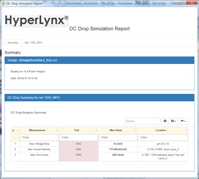Image resolution: width=199 pixels, height=179 pixels.
Task: Switch to Net: VDD_MPU tab
Action: [x=33, y=43]
